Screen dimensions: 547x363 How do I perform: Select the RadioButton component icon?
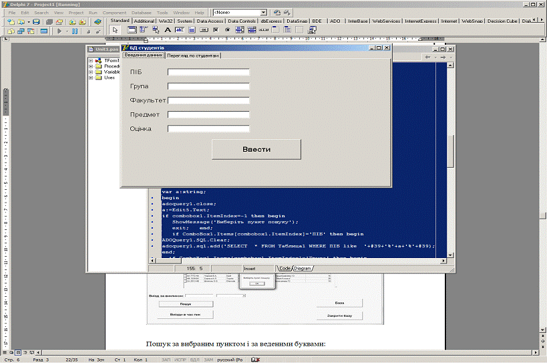[x=228, y=30]
